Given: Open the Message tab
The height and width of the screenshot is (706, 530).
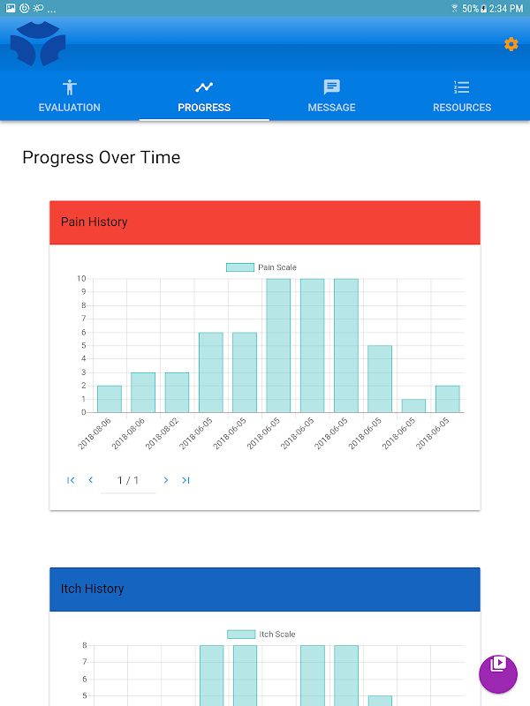Looking at the screenshot, I should [x=332, y=95].
